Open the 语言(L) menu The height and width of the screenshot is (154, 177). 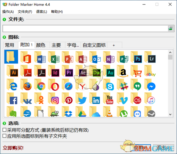[41, 12]
